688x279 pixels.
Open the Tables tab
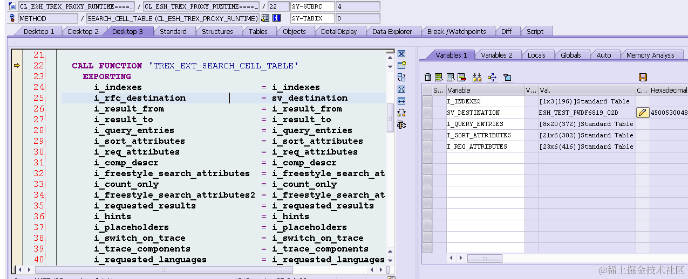pos(258,31)
